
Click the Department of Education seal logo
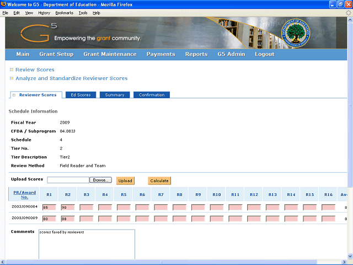coord(296,33)
